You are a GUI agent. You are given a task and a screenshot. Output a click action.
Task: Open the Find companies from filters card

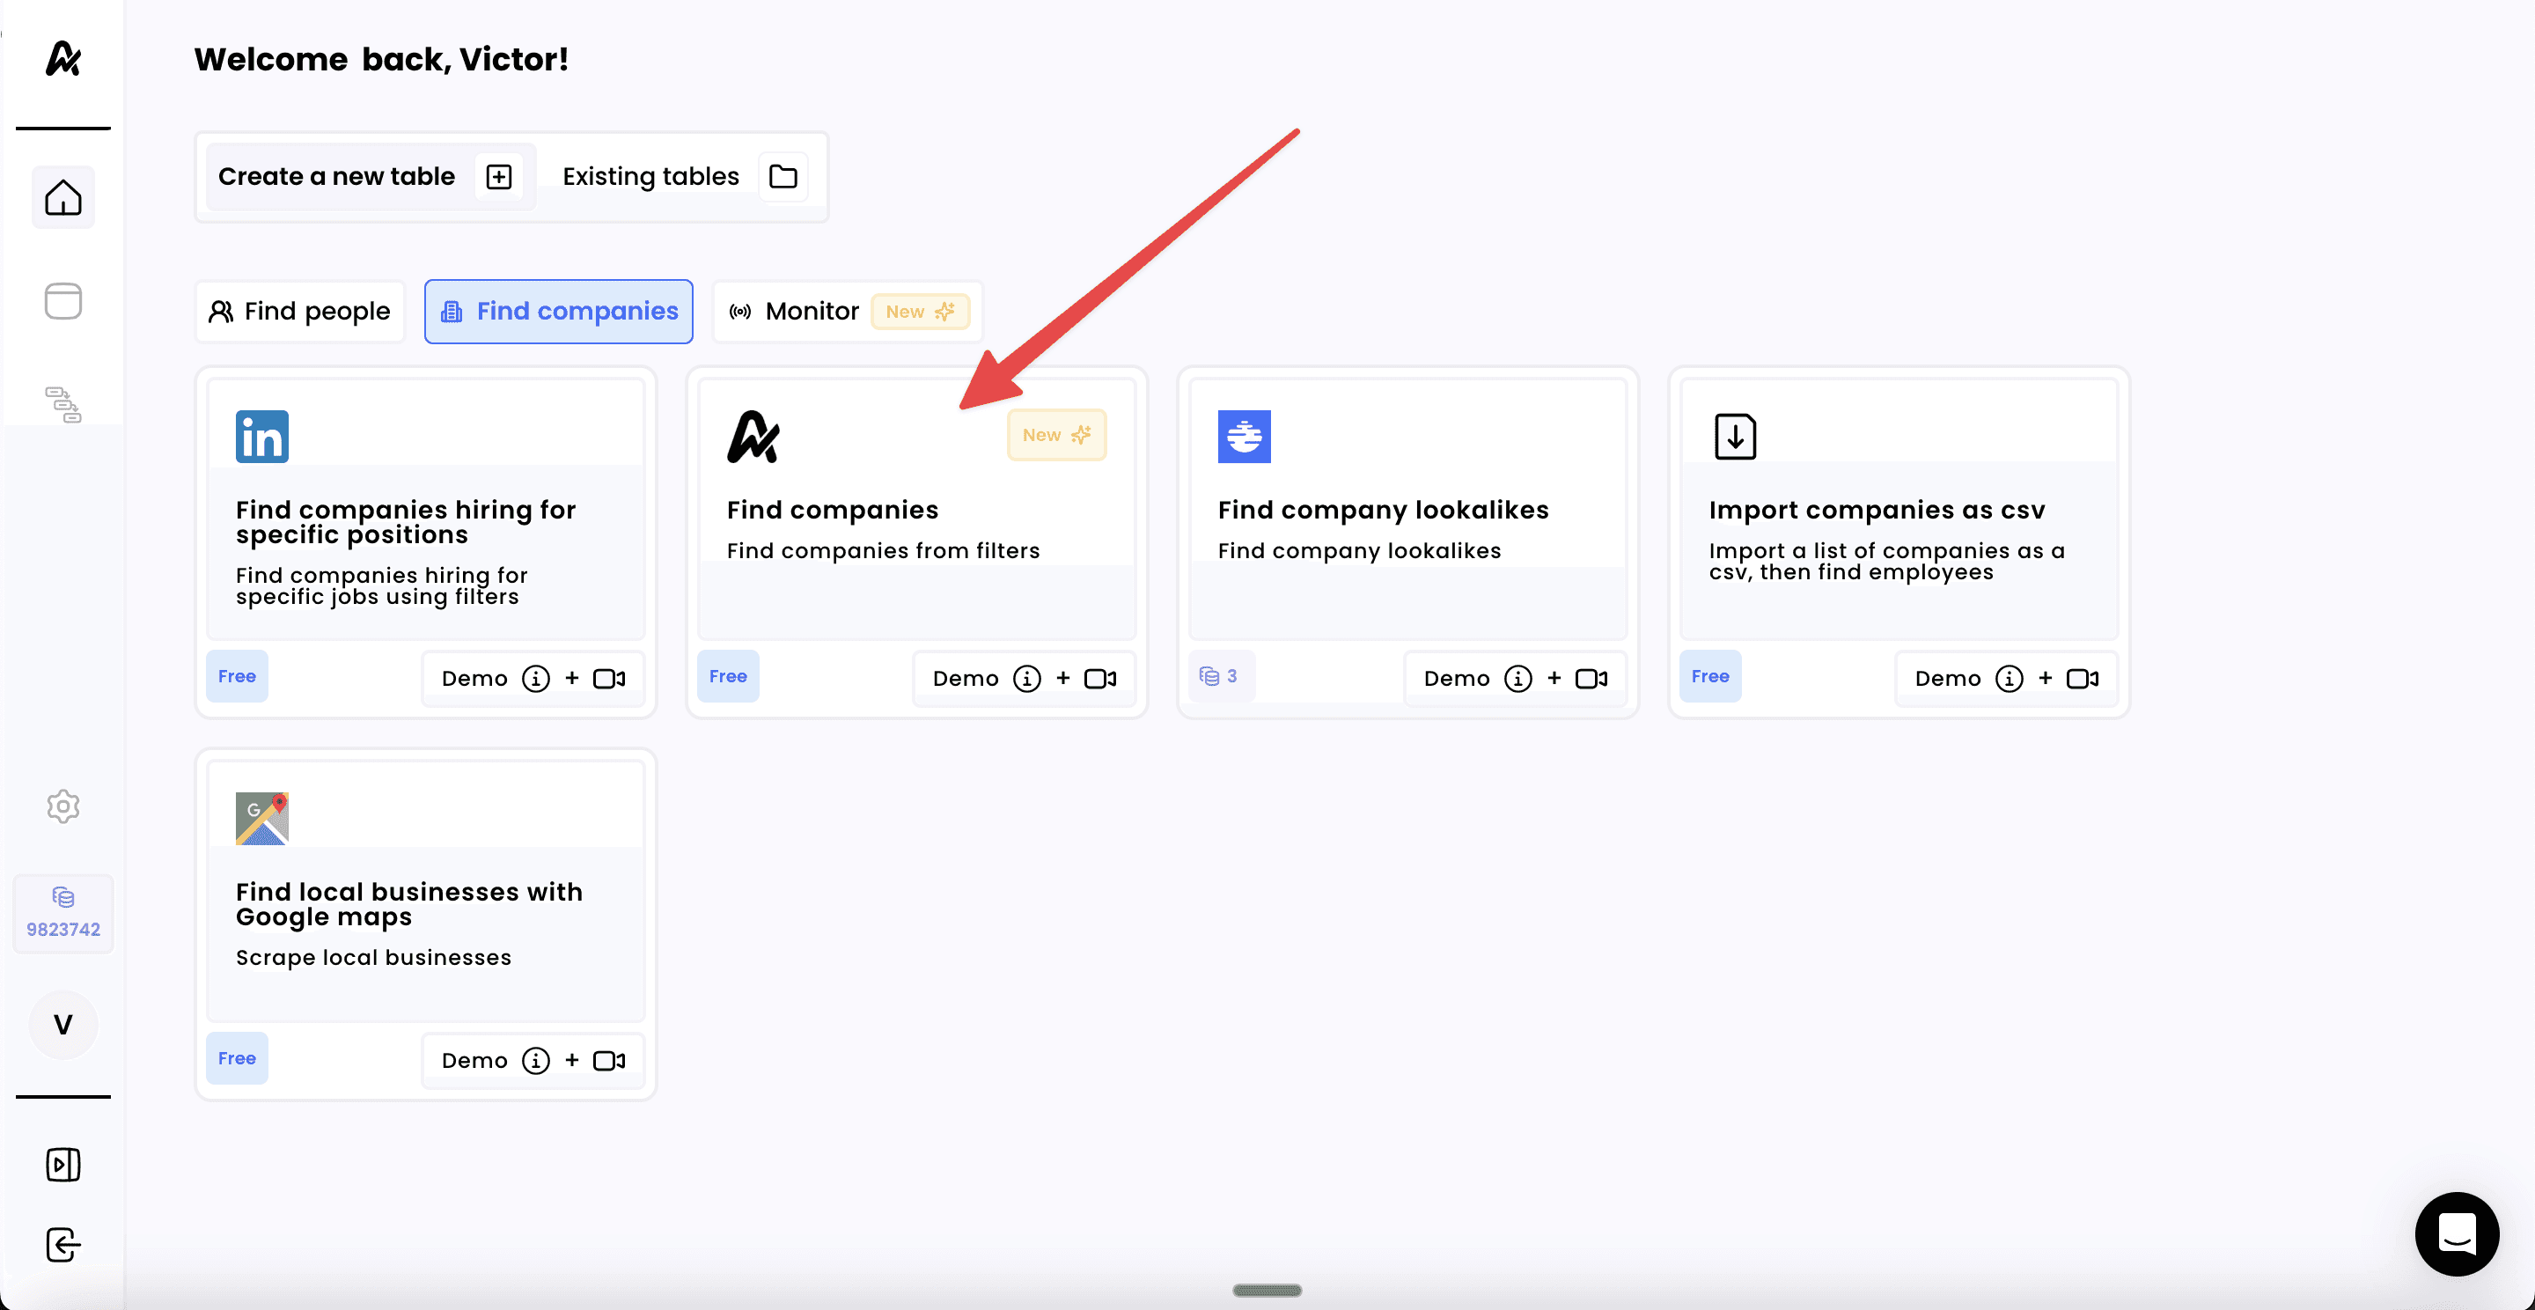tap(915, 511)
